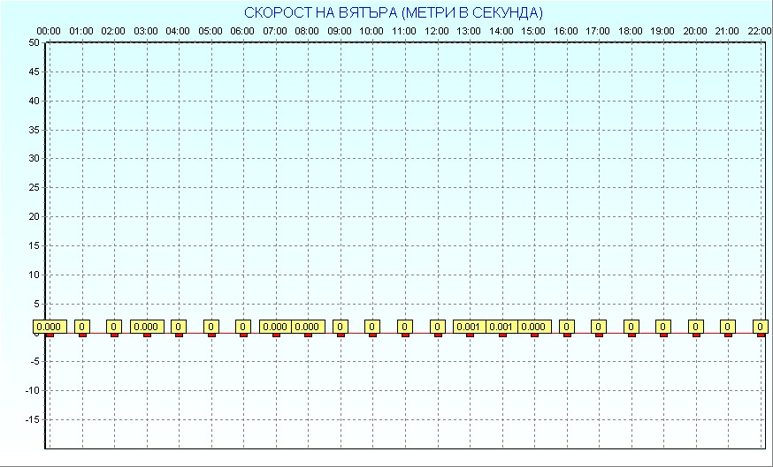Click the 0.001 value label at 14:00

(x=501, y=327)
